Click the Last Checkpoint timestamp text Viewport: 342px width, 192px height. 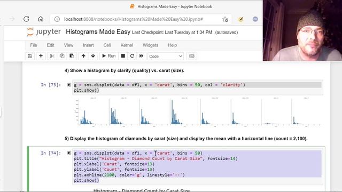pyautogui.click(x=172, y=33)
